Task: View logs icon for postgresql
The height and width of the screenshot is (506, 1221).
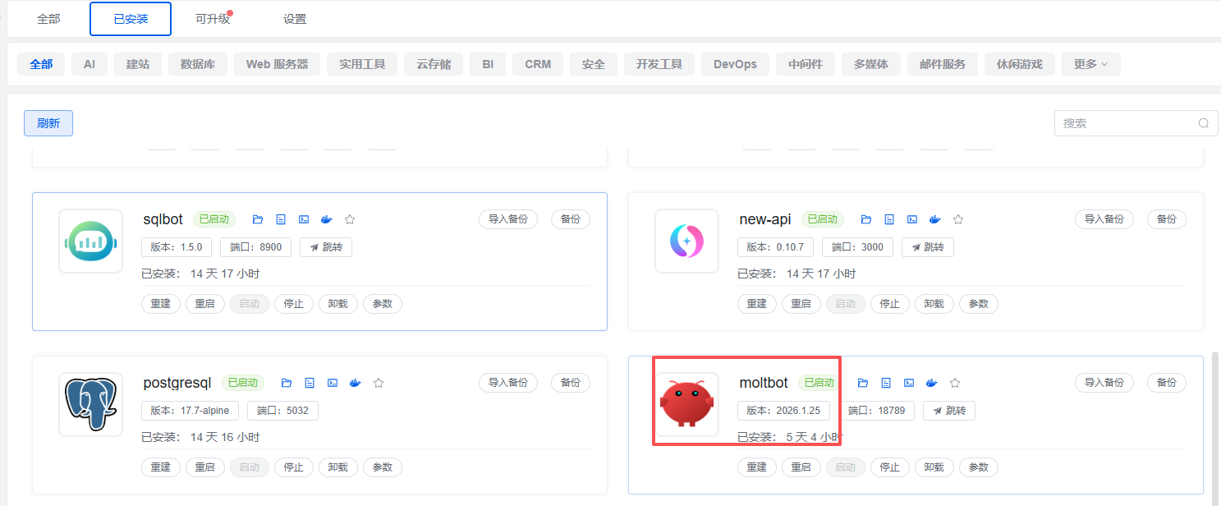Action: 310,383
